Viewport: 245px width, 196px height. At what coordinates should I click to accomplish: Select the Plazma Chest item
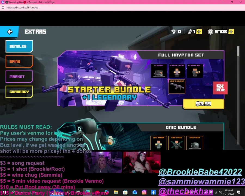[x=177, y=71]
